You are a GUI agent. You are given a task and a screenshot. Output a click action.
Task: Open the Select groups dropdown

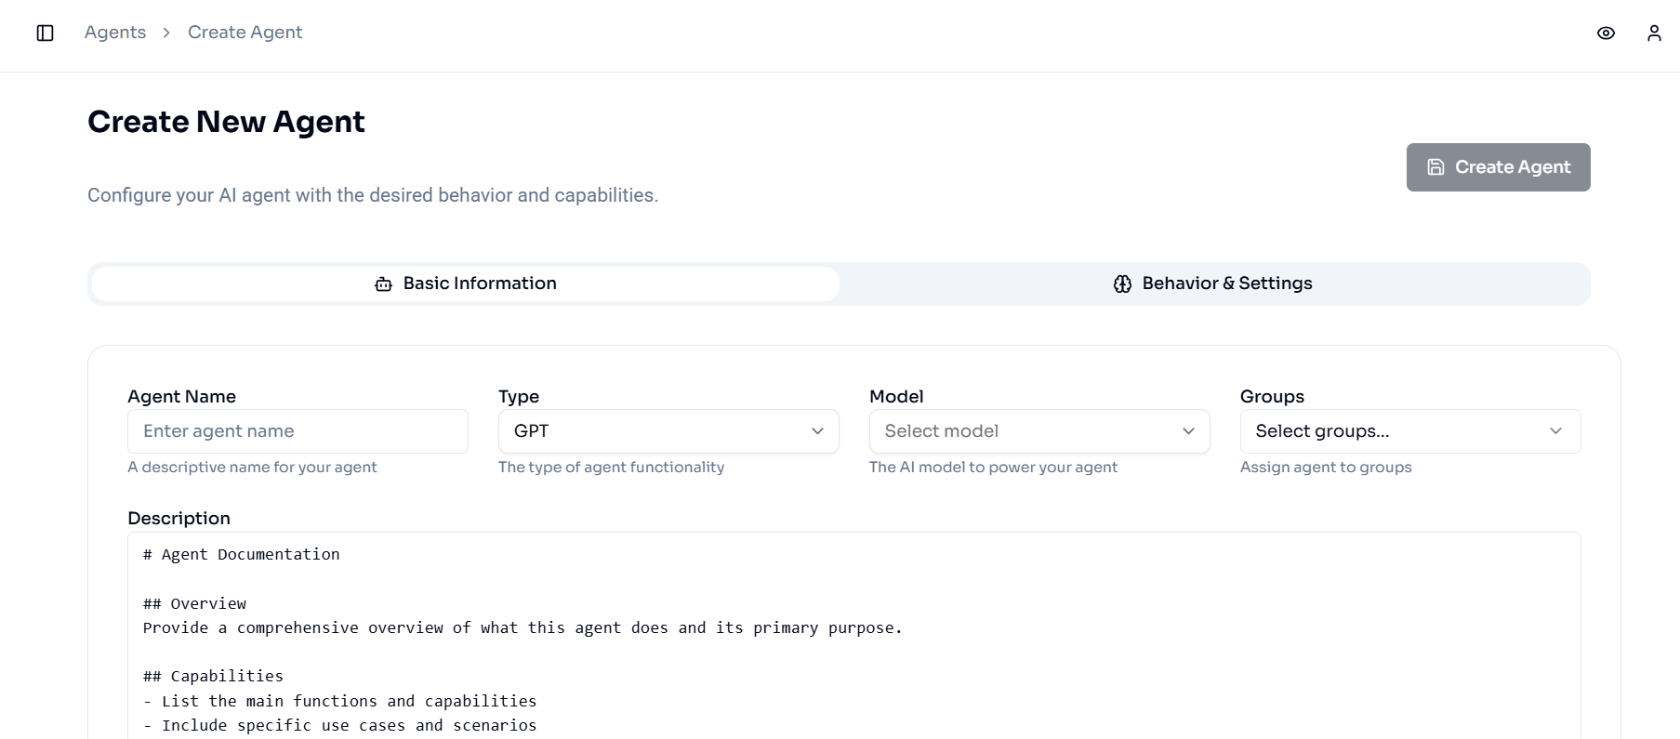[1395, 431]
